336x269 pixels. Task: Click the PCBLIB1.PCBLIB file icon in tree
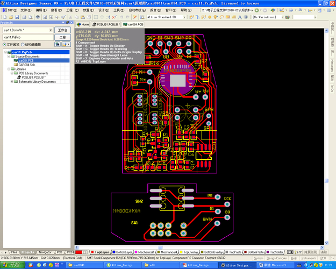[19, 77]
